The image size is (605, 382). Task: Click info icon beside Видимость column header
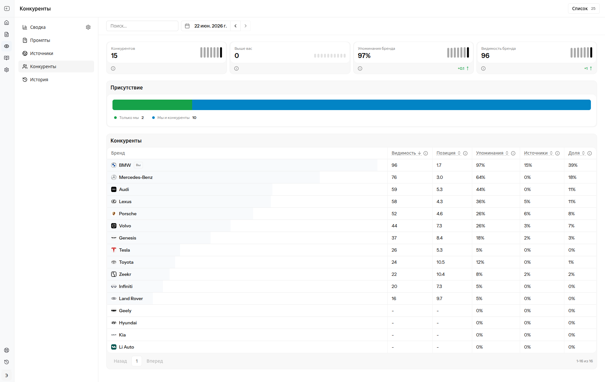pyautogui.click(x=426, y=153)
